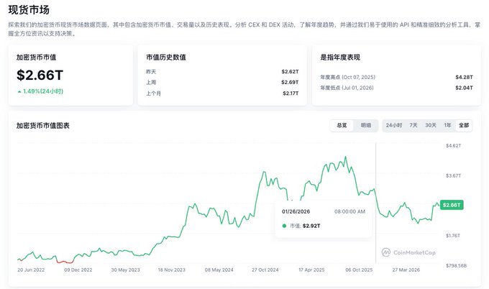Click the green $2.66T price tag on chart
This screenshot has width=489, height=289.
(x=452, y=205)
